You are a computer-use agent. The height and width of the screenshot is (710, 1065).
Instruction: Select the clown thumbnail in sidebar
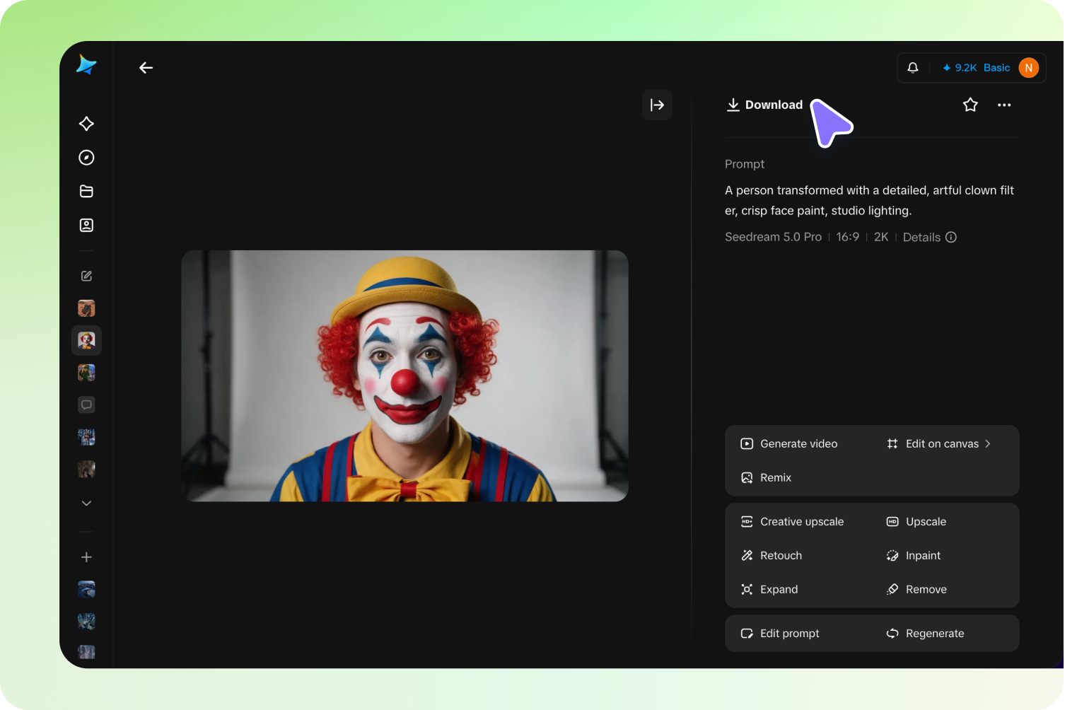[x=86, y=341]
